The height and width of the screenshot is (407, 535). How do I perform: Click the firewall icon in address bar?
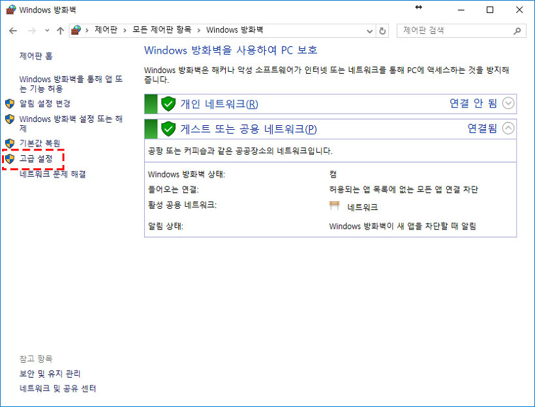pyautogui.click(x=76, y=31)
